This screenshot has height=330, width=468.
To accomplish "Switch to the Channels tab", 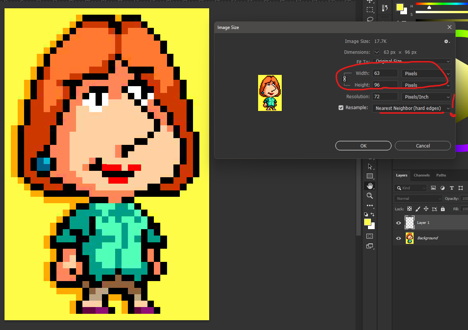I will coord(422,175).
